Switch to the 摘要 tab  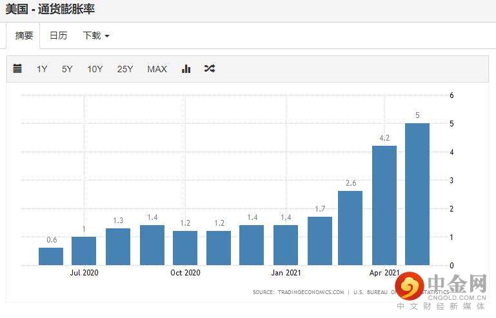coord(24,35)
